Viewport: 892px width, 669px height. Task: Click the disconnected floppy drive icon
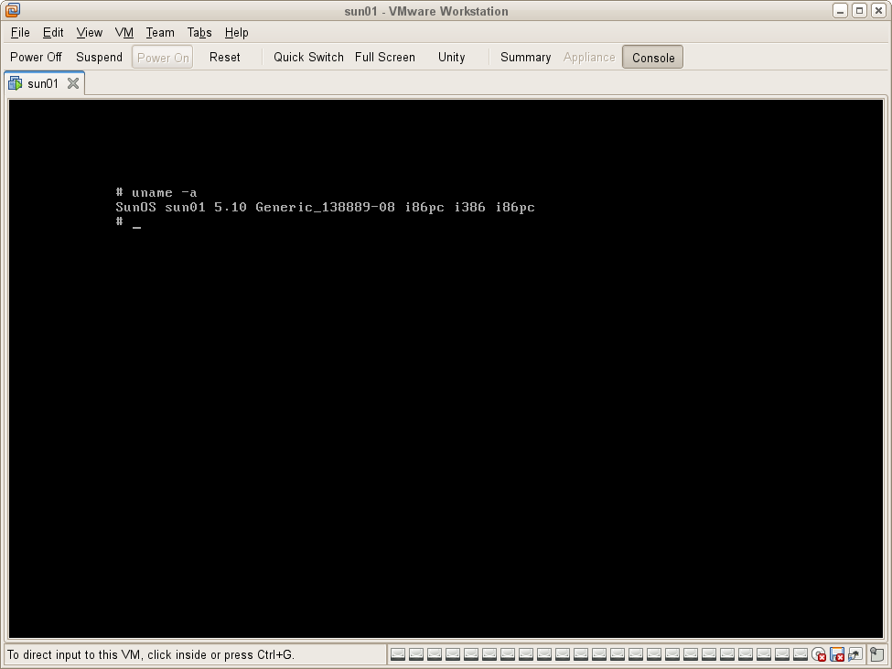tap(837, 654)
